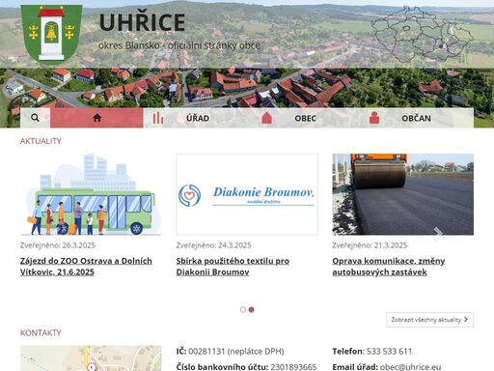Click the date Zveřejněno: 26.3.2025
The width and height of the screenshot is (494, 371).
pyautogui.click(x=58, y=245)
